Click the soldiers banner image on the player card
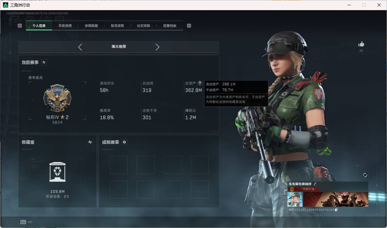The width and height of the screenshot is (387, 228). pyautogui.click(x=336, y=199)
